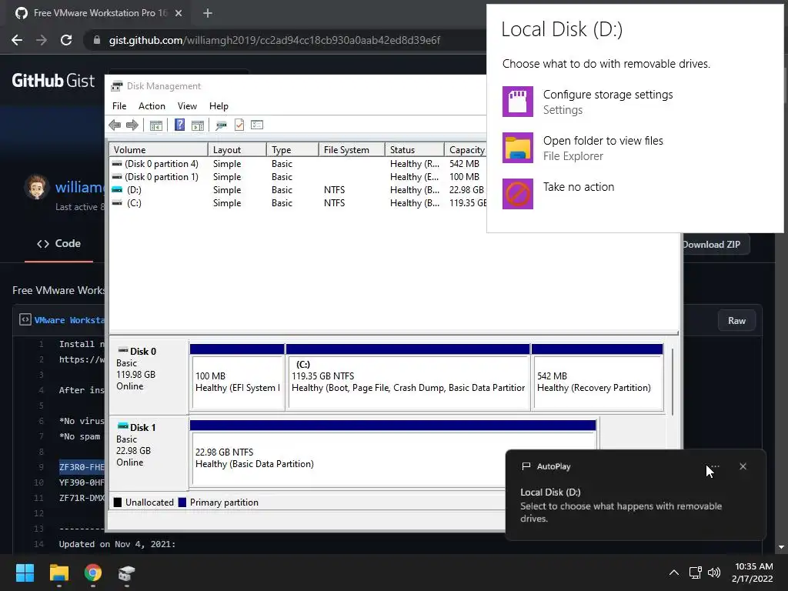Screen dimensions: 788x591
Task: Open the File menu in Disk Management
Action: click(119, 106)
